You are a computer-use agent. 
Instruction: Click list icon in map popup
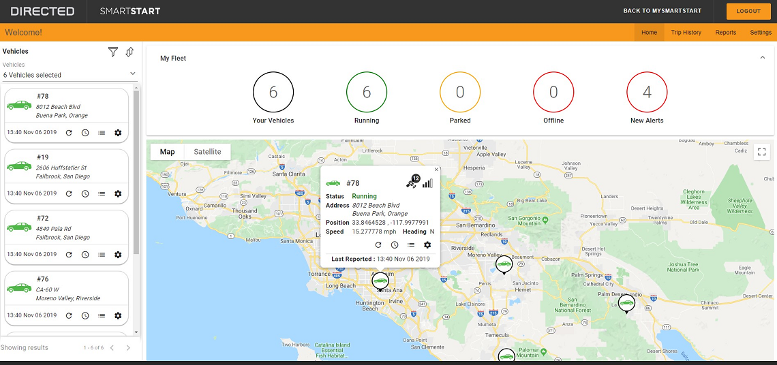[411, 244]
